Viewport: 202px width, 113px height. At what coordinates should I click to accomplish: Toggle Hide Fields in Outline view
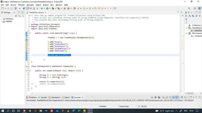click(193, 16)
